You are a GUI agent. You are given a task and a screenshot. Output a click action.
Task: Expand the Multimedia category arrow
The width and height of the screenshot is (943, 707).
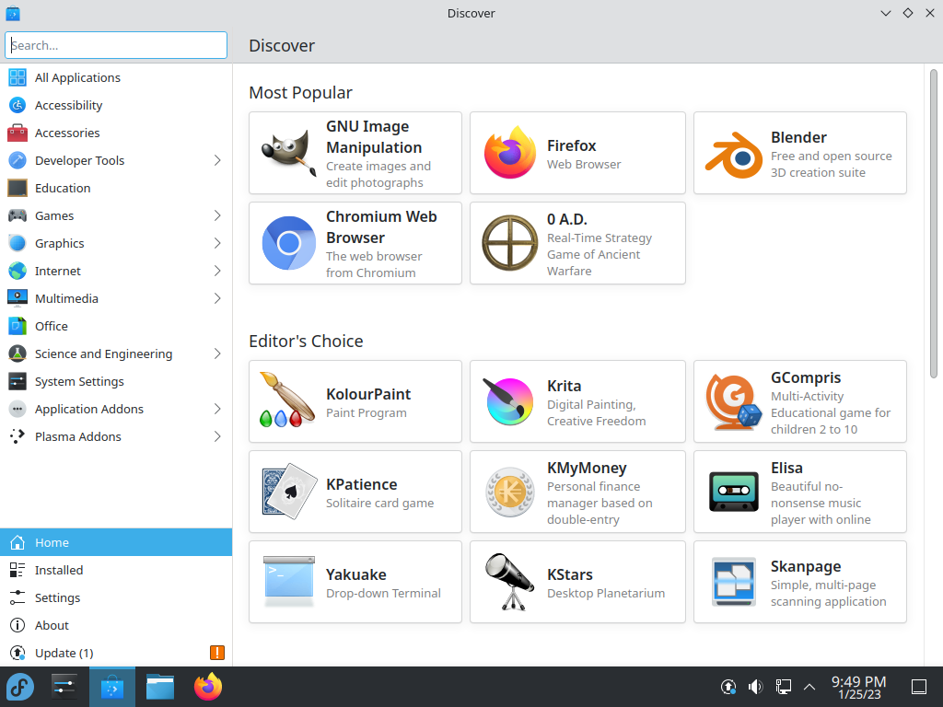217,299
